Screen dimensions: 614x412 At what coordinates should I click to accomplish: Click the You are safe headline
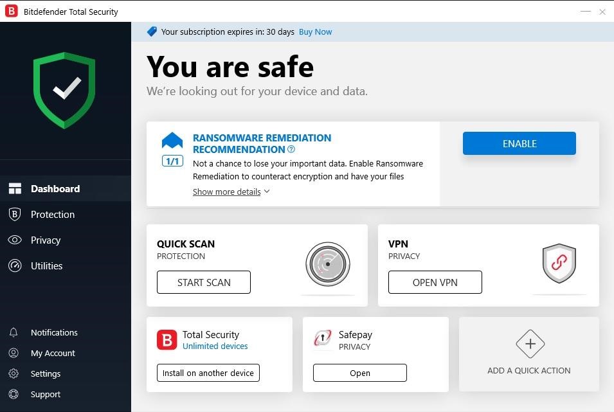pos(230,67)
